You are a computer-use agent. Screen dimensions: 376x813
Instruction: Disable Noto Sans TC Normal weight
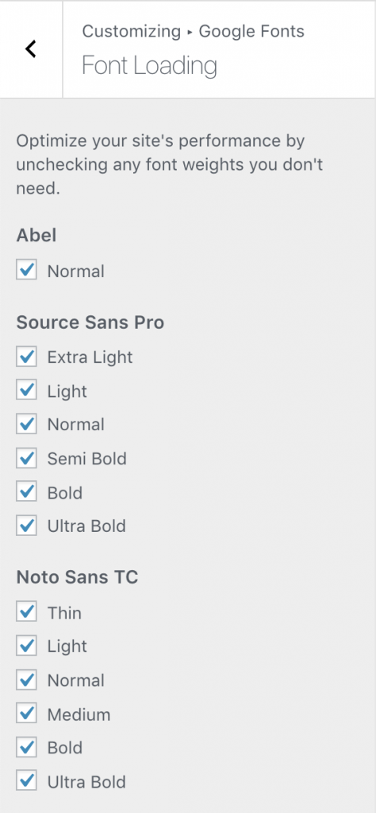click(x=26, y=680)
